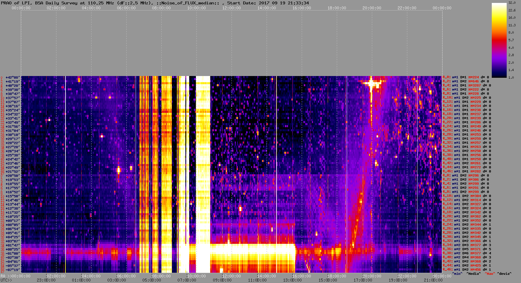Click the R_14 row with M=327
521x283 pixels.
coord(467,204)
